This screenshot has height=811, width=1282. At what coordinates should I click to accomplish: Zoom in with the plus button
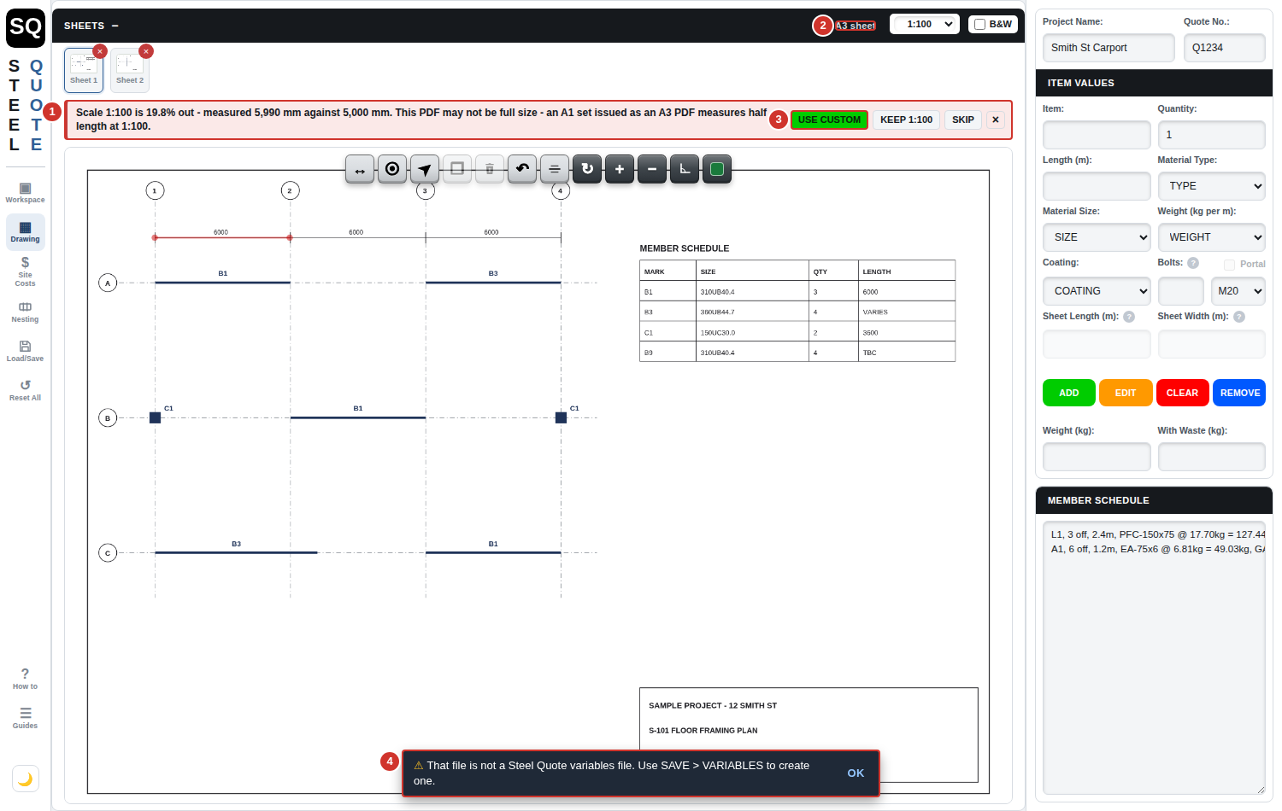tap(620, 169)
